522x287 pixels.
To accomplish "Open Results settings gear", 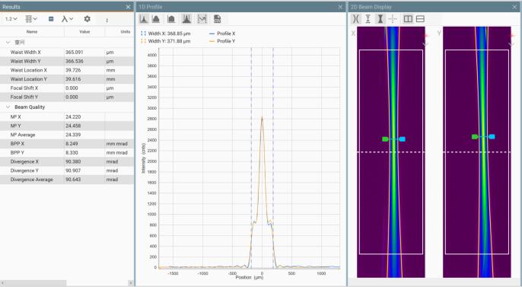I will click(x=88, y=19).
